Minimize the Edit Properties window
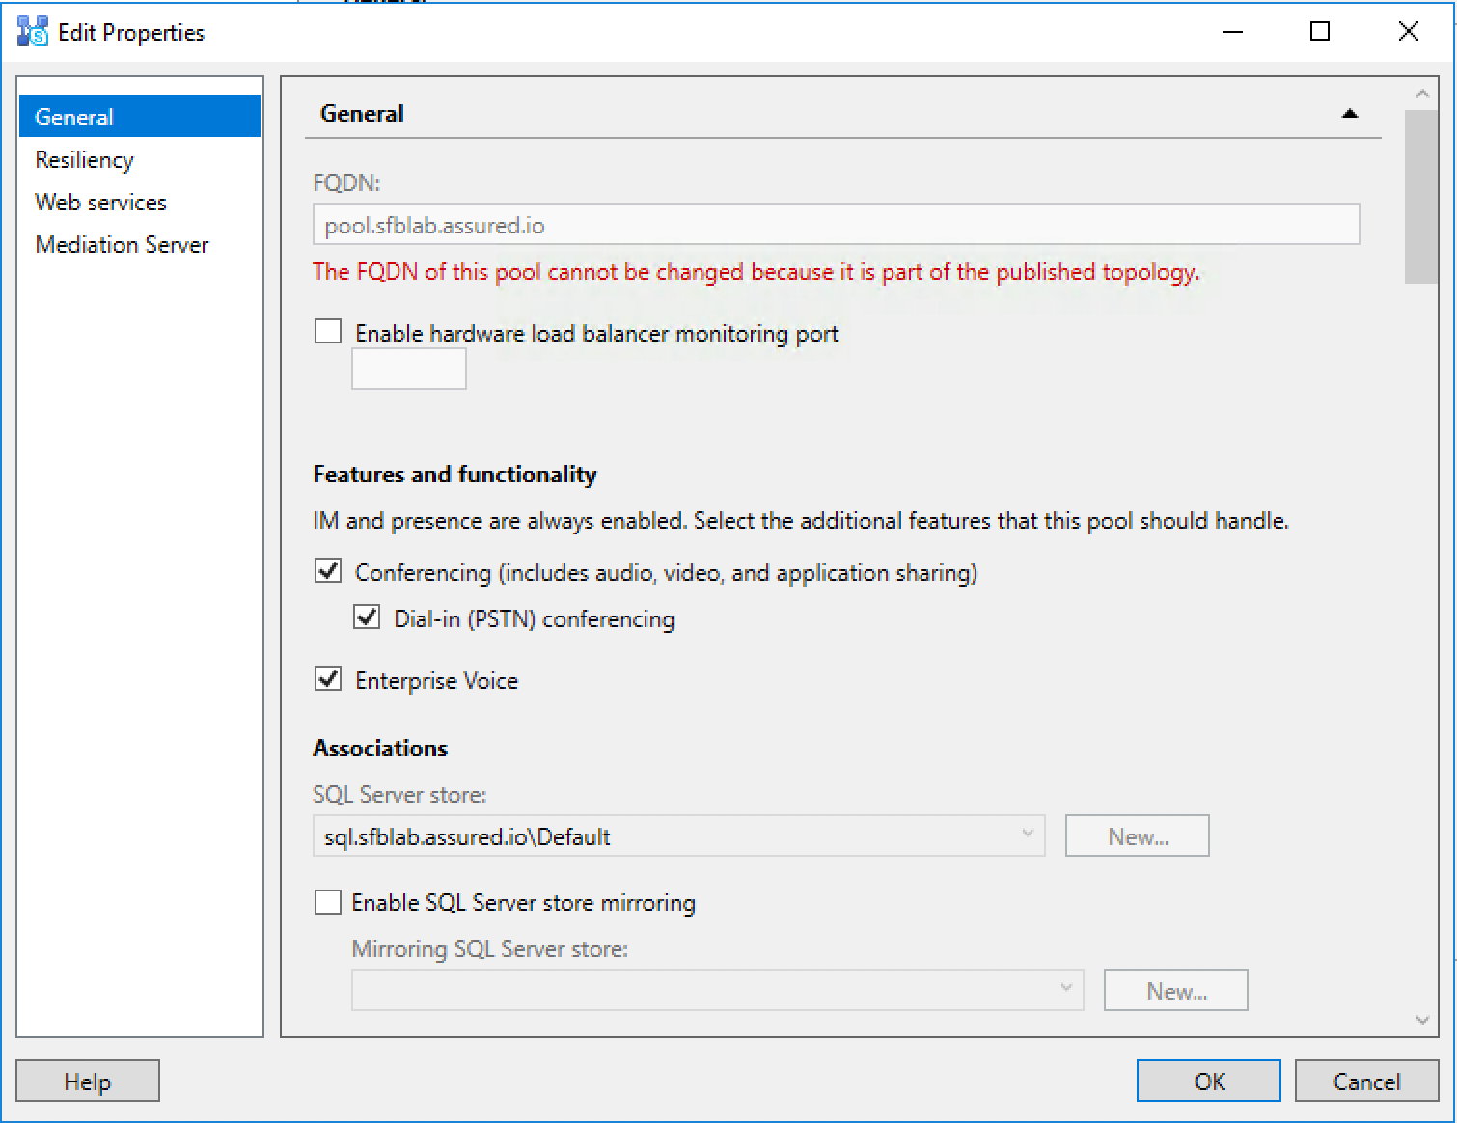The width and height of the screenshot is (1457, 1123). tap(1232, 32)
